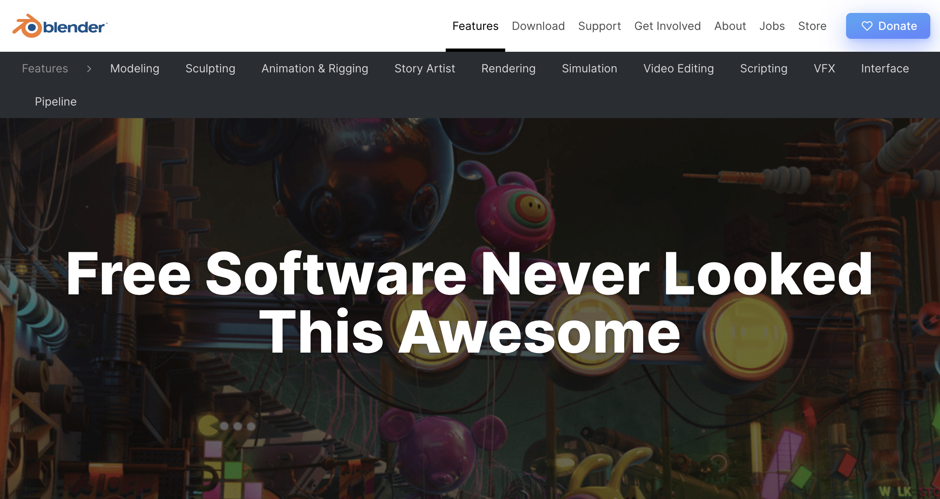
Task: Visit the About page
Action: 730,26
